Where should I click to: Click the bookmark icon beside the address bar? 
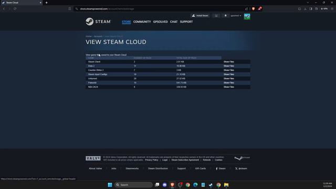tap(70, 9)
